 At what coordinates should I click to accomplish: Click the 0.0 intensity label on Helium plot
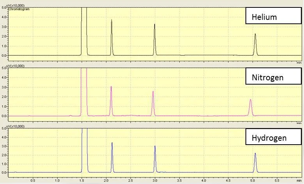click(x=4, y=56)
